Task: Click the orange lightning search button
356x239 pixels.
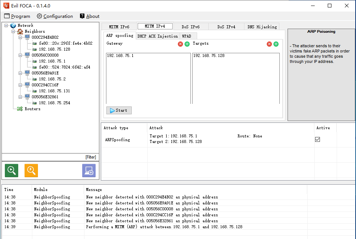Action: pos(31,171)
